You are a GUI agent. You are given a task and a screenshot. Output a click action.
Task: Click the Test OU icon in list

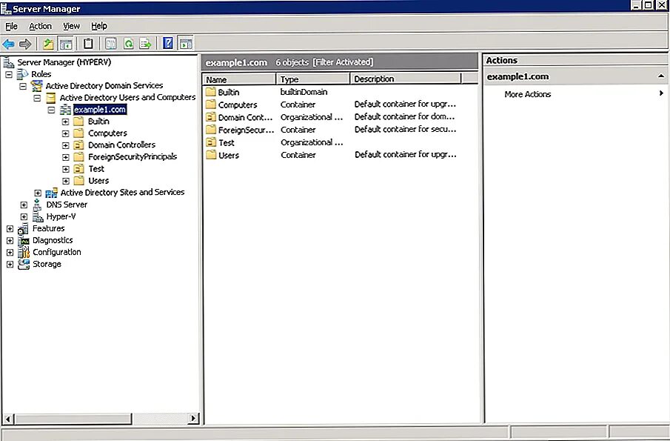(211, 142)
